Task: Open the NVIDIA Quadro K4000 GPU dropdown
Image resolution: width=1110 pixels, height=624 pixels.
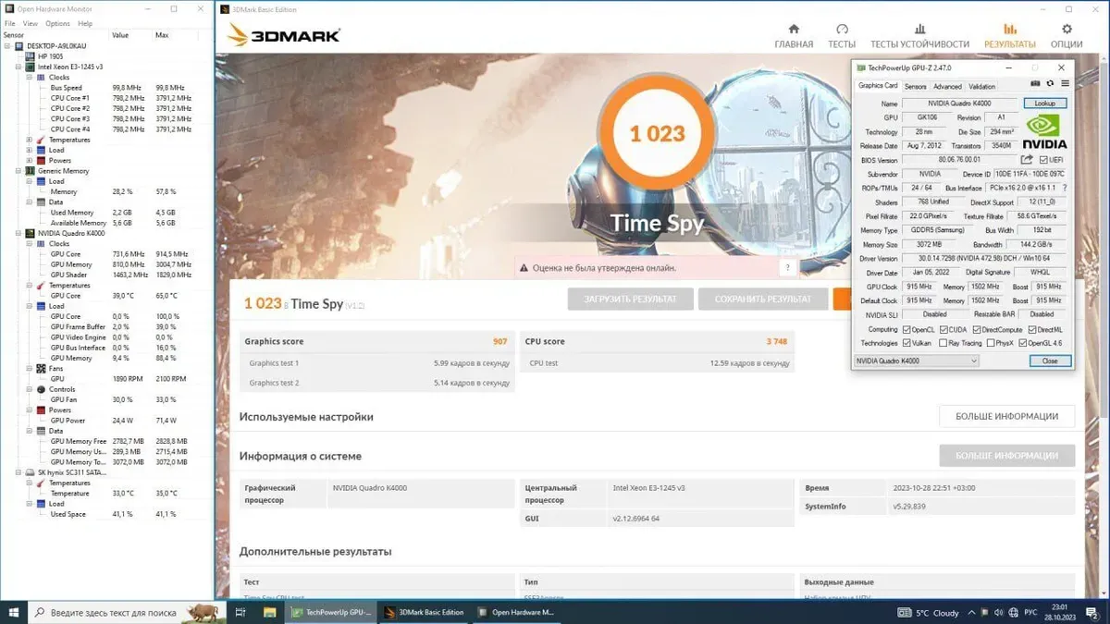Action: (x=916, y=361)
